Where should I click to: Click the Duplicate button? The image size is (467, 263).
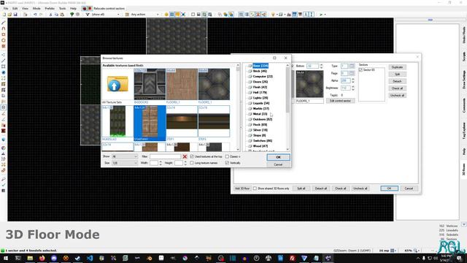[x=397, y=67]
